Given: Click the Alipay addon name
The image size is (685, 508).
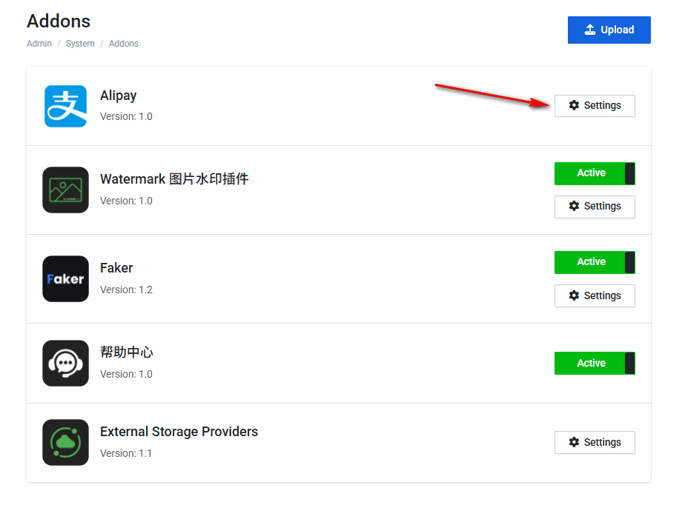Looking at the screenshot, I should coord(118,96).
